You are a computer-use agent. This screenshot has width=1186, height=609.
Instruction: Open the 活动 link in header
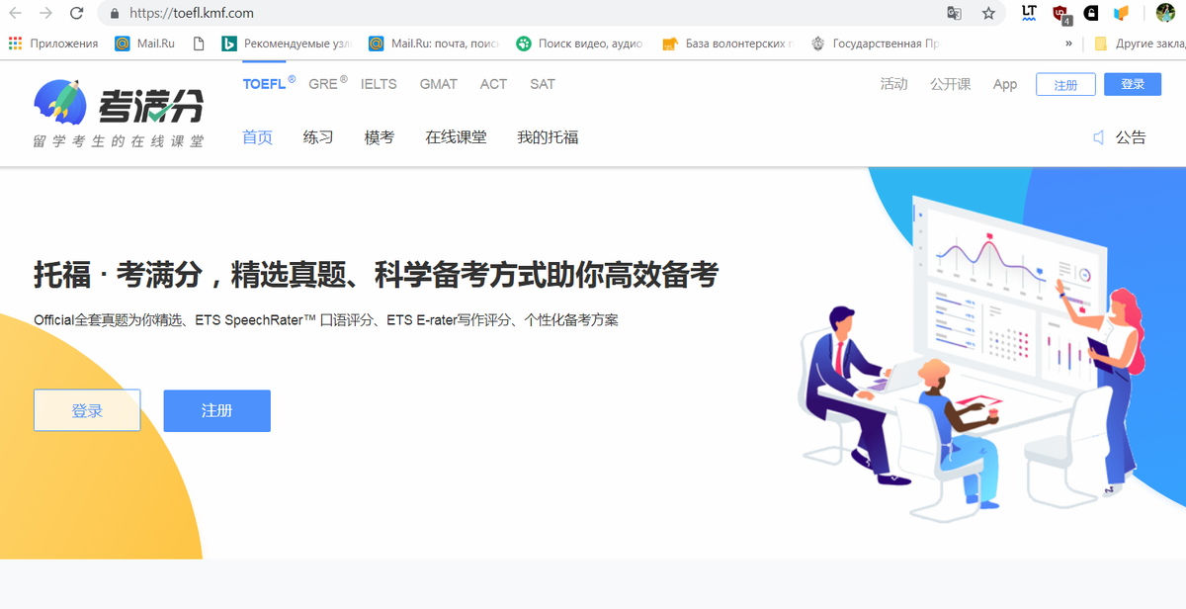pyautogui.click(x=893, y=84)
